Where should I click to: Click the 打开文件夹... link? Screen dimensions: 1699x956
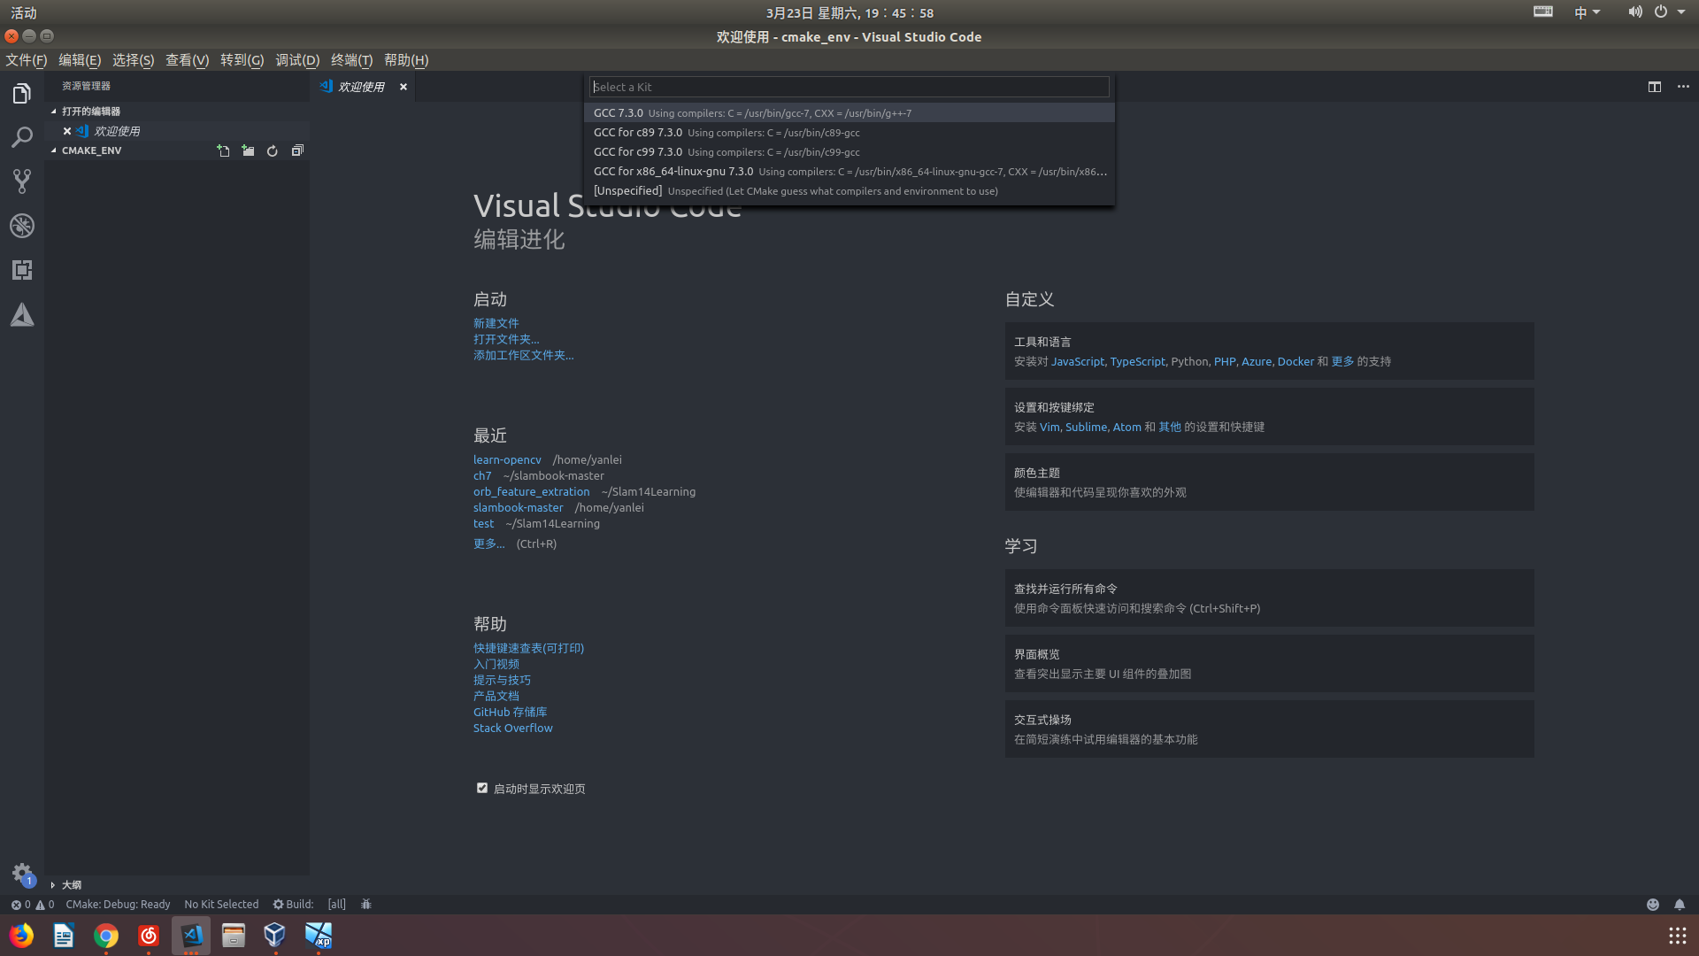point(506,339)
